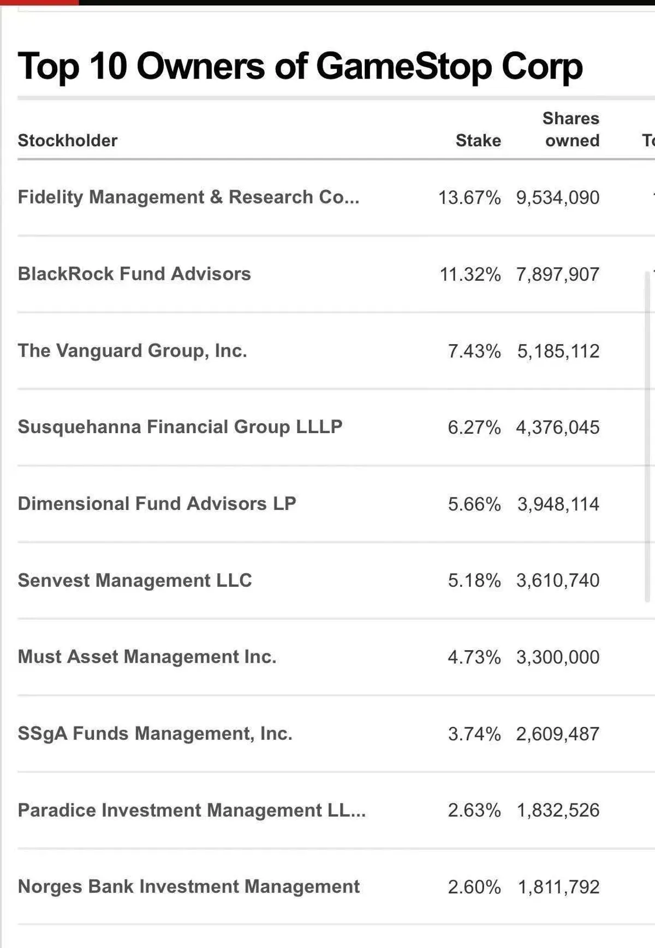Click BlackRock's 7,897,907 shares owned value
This screenshot has width=655, height=948.
[x=558, y=274]
